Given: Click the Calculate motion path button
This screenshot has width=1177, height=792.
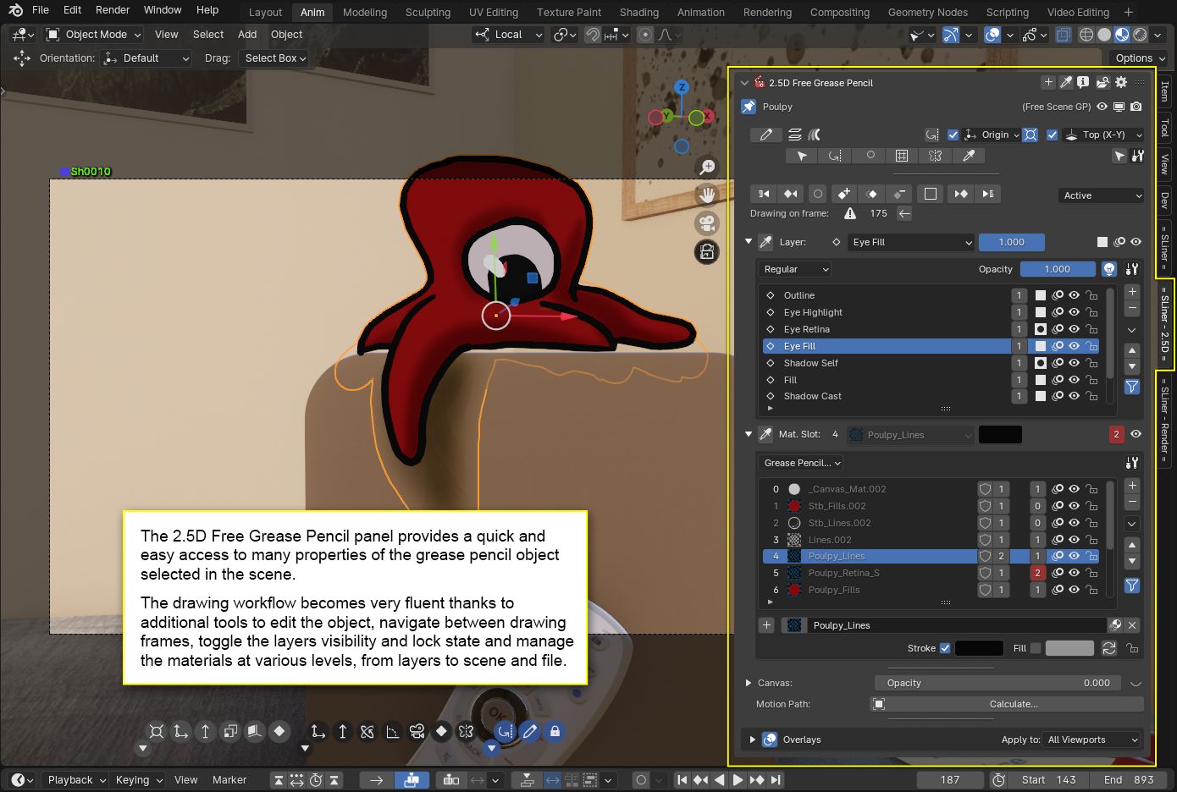Looking at the screenshot, I should coord(1013,704).
